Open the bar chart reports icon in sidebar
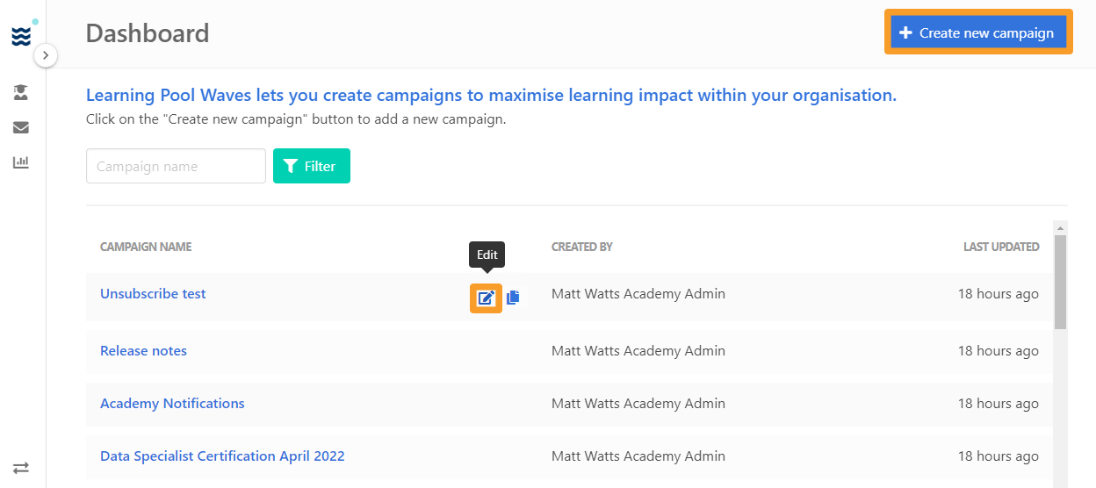This screenshot has width=1096, height=488. click(21, 162)
